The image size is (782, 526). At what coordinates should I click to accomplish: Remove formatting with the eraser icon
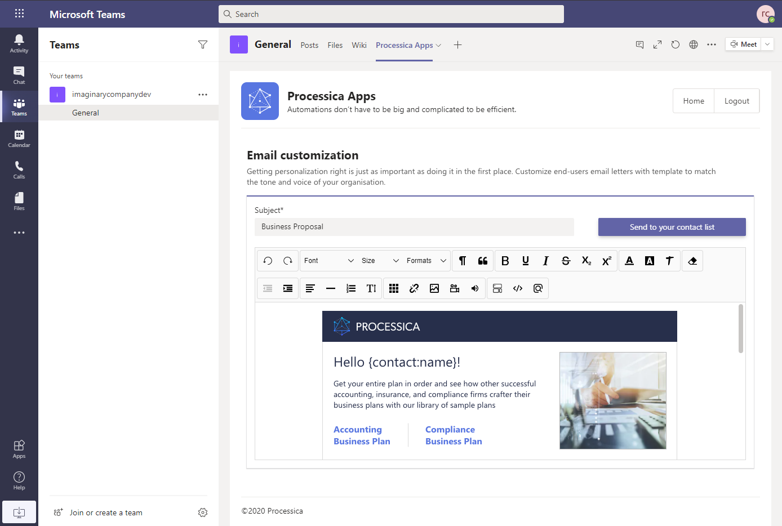(x=692, y=261)
